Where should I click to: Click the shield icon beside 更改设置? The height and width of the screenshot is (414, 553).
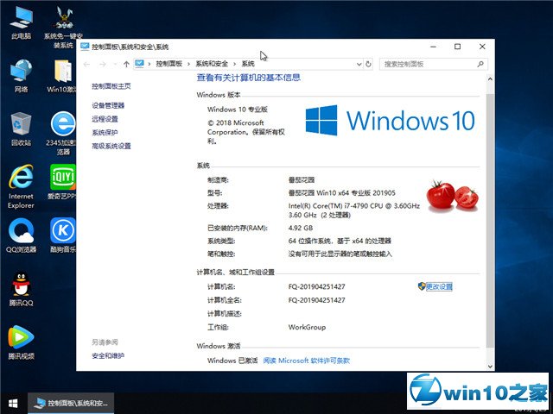422,286
